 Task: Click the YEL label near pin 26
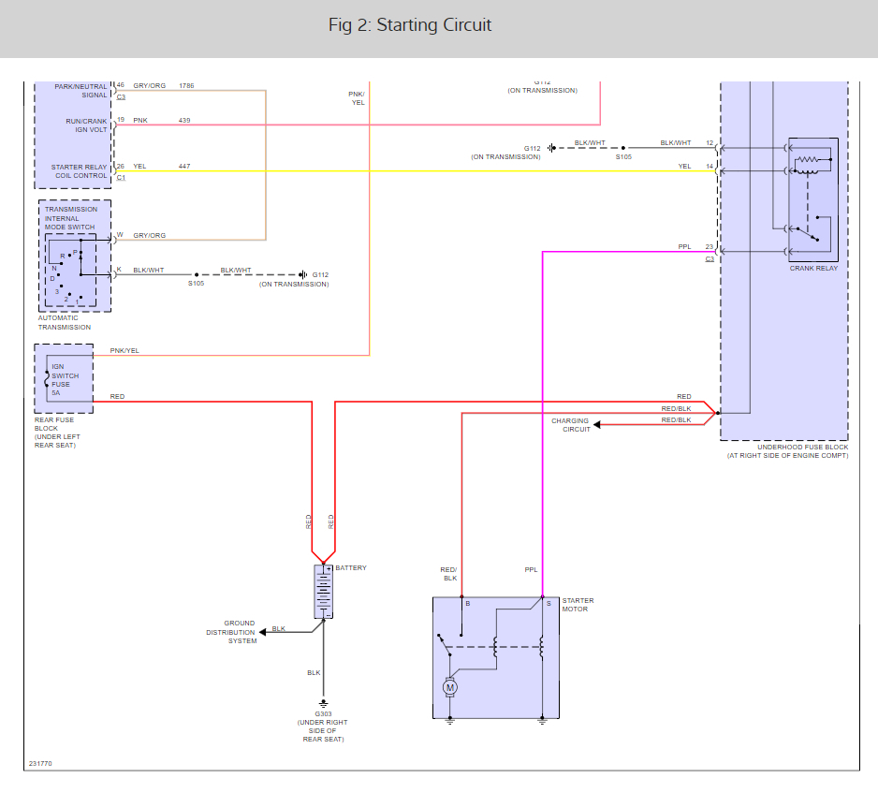click(x=139, y=167)
